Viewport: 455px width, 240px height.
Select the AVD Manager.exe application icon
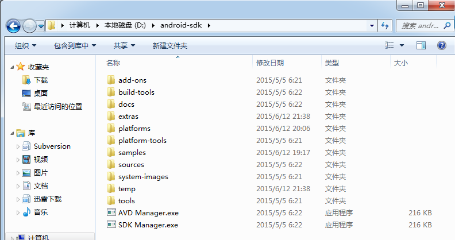coord(111,212)
